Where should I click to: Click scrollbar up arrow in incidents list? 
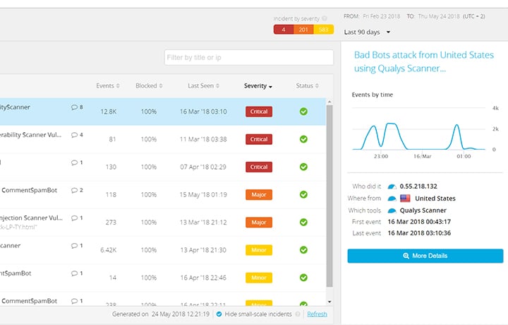[329, 102]
